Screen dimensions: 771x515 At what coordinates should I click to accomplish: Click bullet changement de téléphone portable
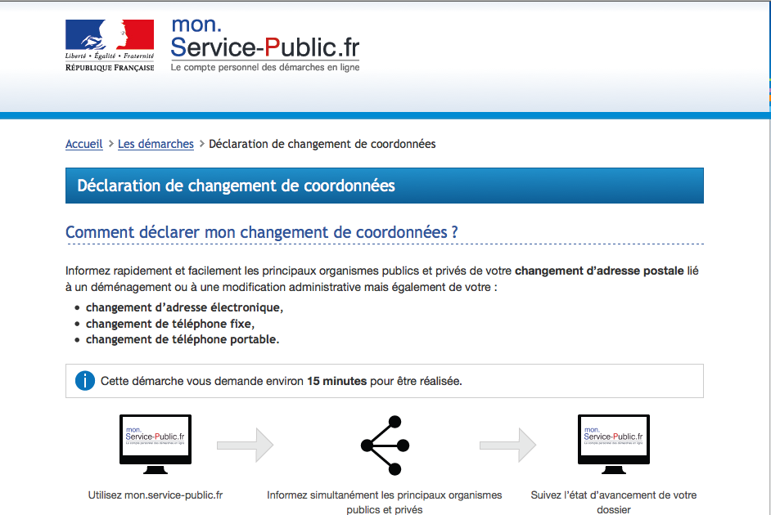point(183,339)
